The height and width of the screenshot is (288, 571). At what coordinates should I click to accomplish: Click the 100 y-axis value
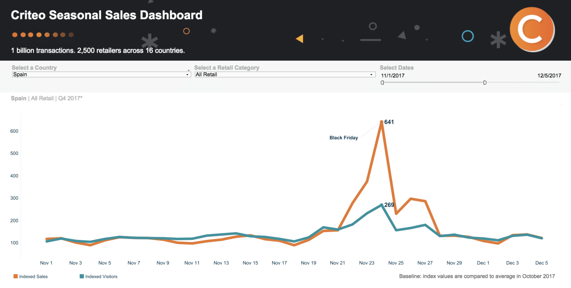pos(14,243)
